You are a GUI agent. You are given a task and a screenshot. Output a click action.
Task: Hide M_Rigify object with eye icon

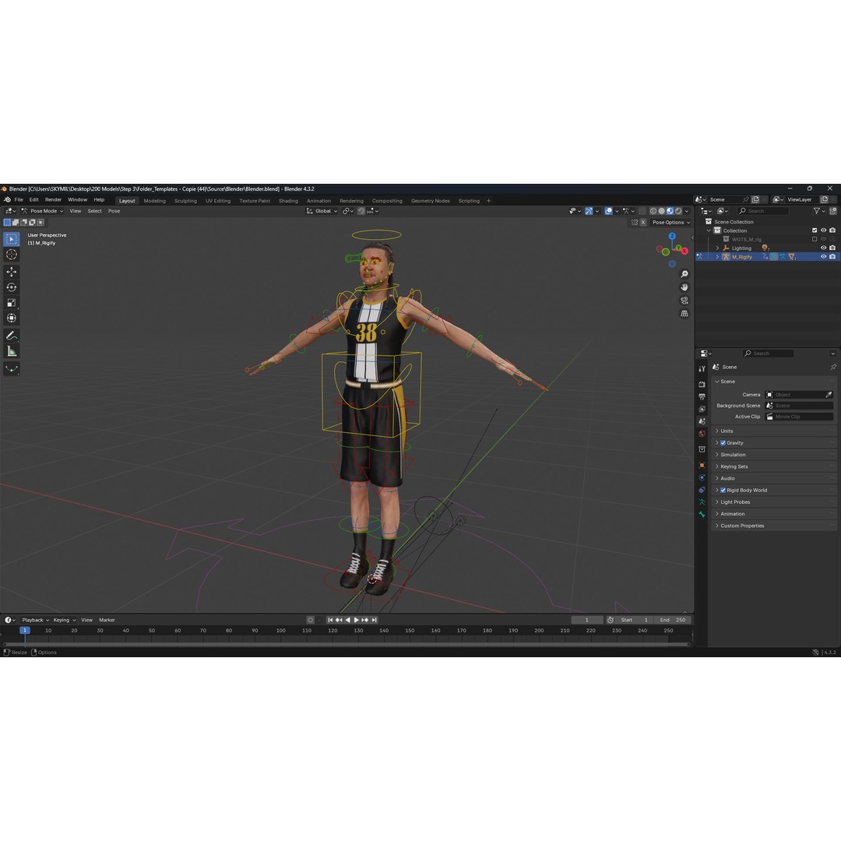(x=823, y=257)
